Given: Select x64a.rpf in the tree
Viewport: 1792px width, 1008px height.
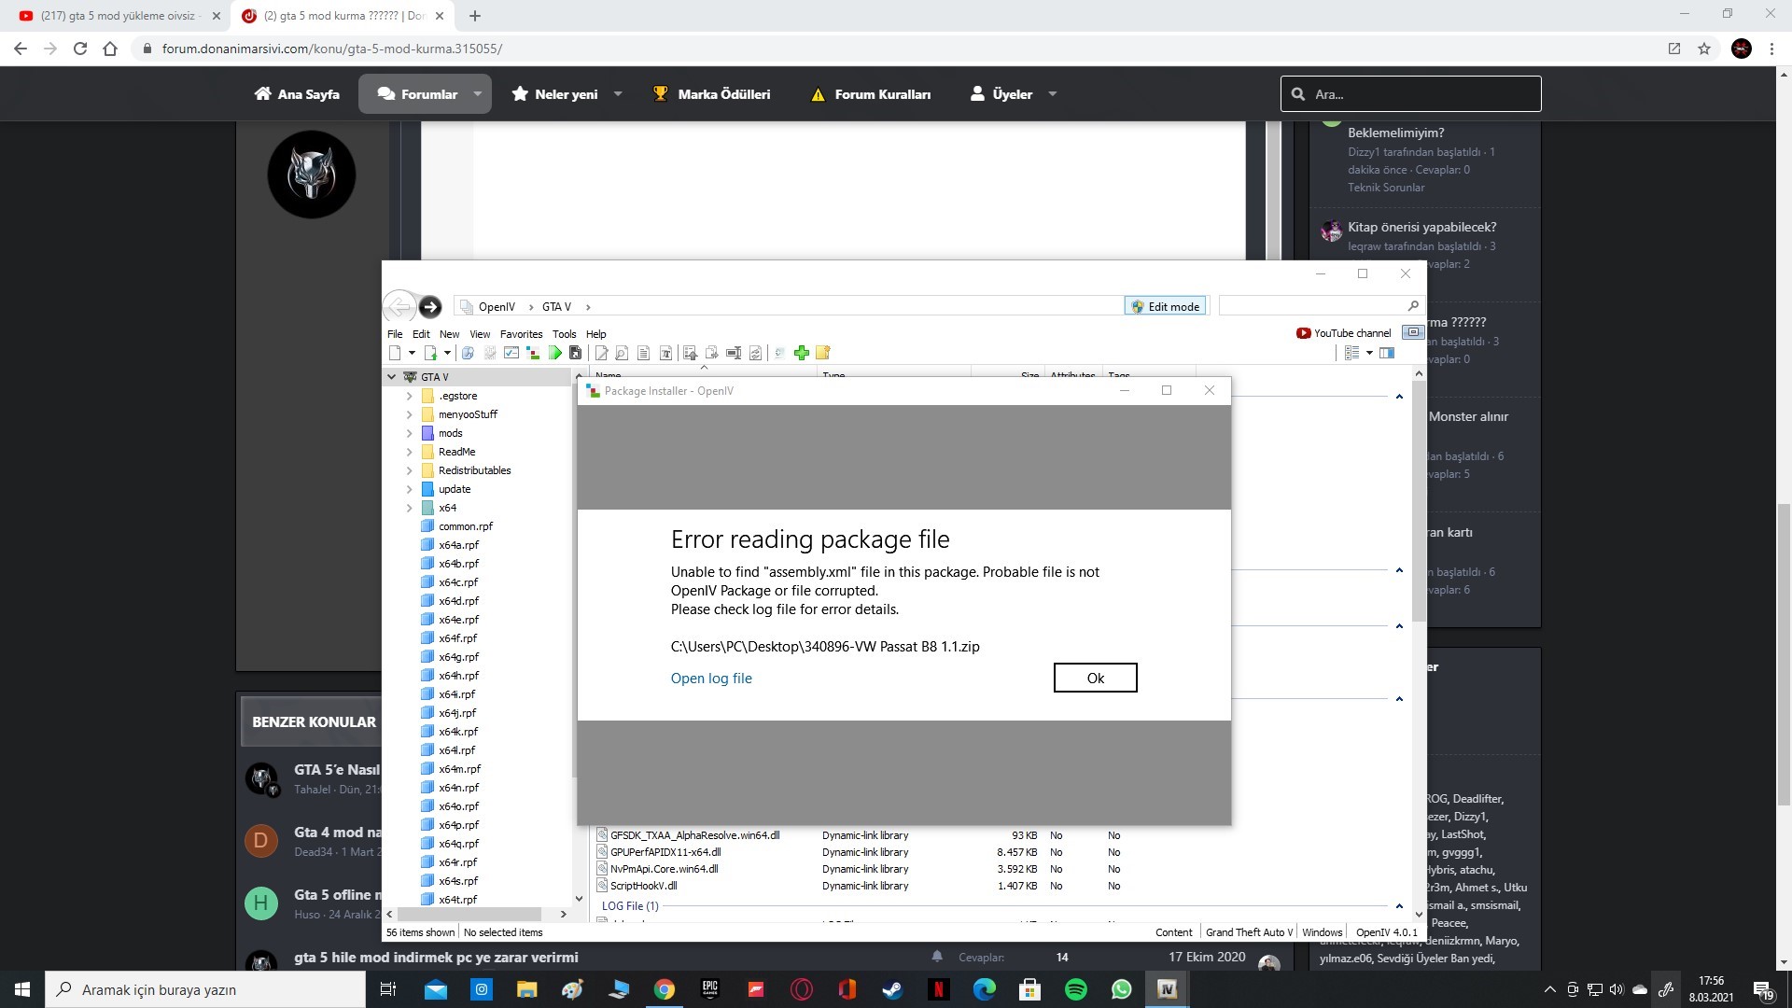Looking at the screenshot, I should click(x=458, y=545).
